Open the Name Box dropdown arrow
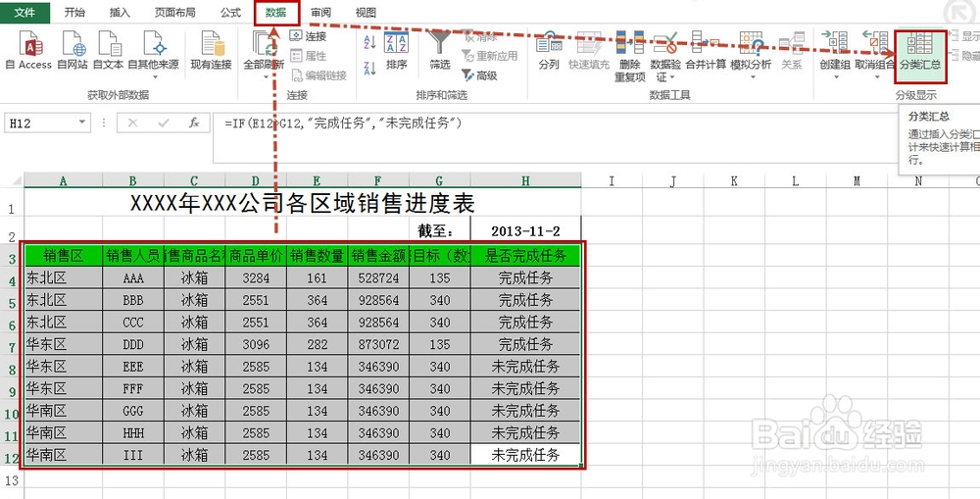 tap(82, 124)
